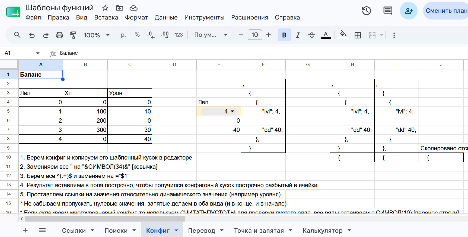This screenshot has width=468, height=237.
Task: Expand the name box dropdown arrow
Action: (38, 53)
